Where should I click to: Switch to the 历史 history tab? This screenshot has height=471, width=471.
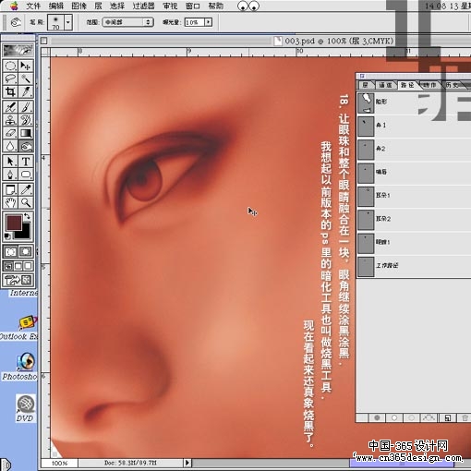tap(453, 85)
